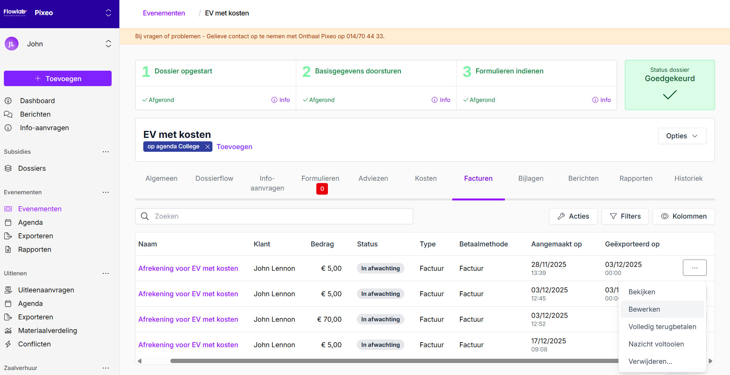Viewport: 730px width, 375px height.
Task: Click the Zoeken search field
Action: click(274, 216)
